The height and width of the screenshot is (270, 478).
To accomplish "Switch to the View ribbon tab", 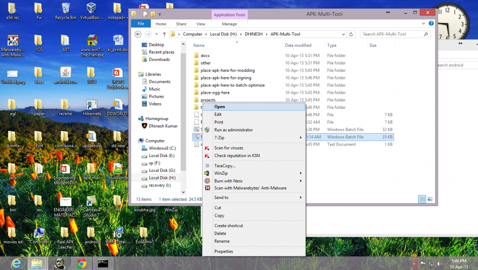I will click(x=201, y=24).
